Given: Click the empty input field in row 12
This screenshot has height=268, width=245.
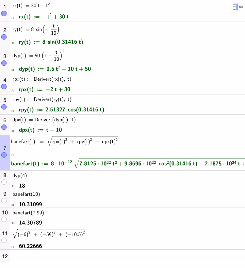Looking at the screenshot, I should [x=127, y=256].
